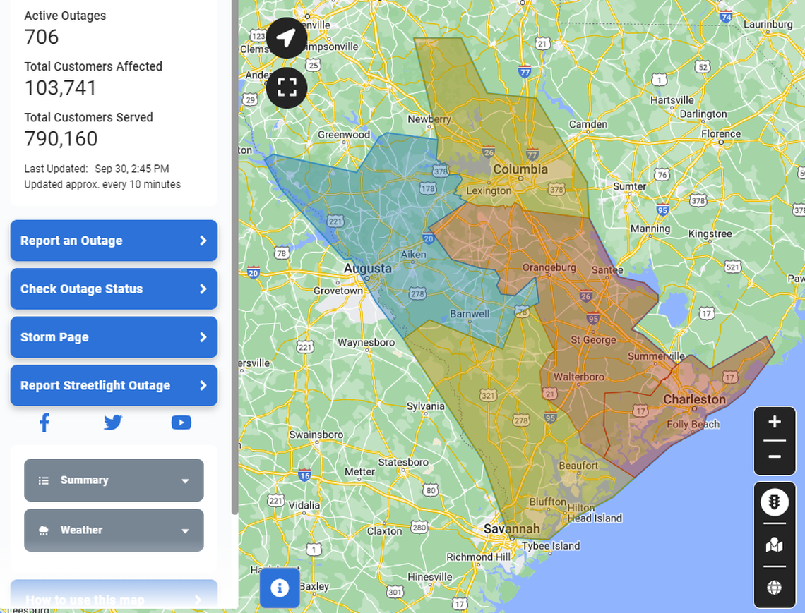Toggle the map style layer icon
Screen dimensions: 805x613
tap(774, 545)
